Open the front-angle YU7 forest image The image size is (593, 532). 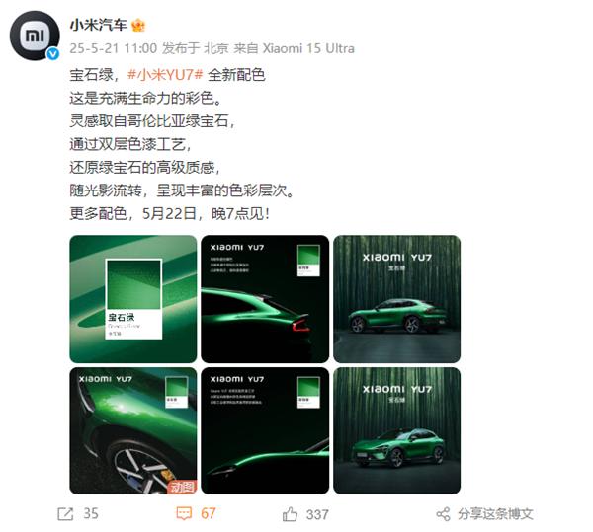pyautogui.click(x=396, y=430)
